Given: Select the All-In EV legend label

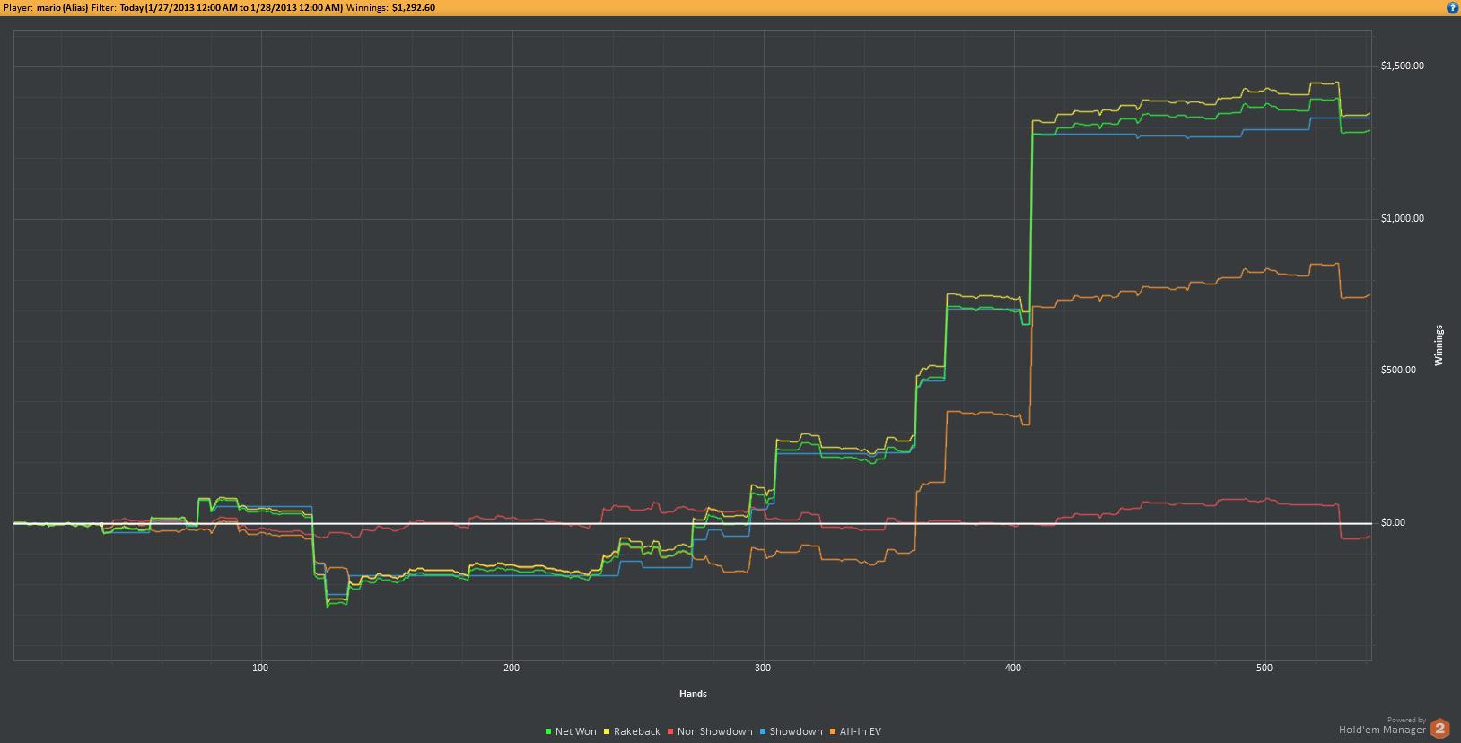Looking at the screenshot, I should pyautogui.click(x=861, y=732).
